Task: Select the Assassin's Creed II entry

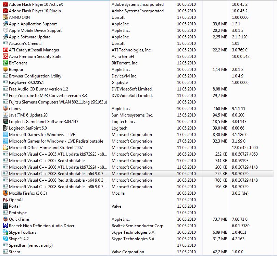Action: point(138,44)
